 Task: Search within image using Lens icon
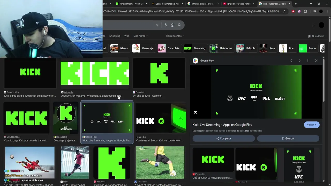pos(195,113)
